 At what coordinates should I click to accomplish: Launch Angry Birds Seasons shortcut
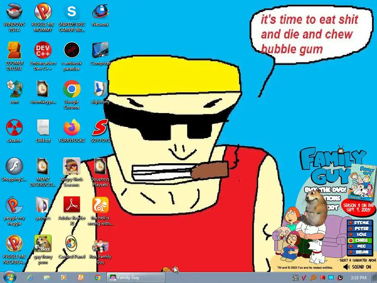[x=72, y=172]
